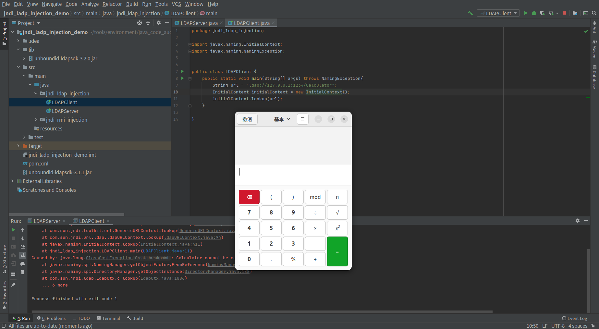599x329 pixels.
Task: Expand the target folder
Action: pos(18,146)
